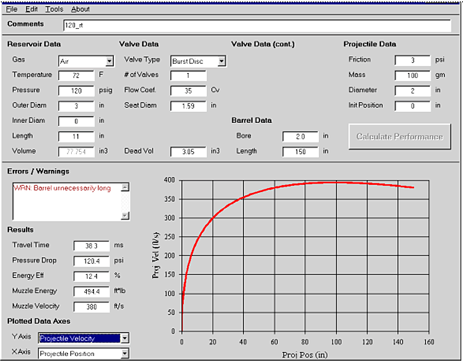Select the # of Valves input field

point(188,75)
